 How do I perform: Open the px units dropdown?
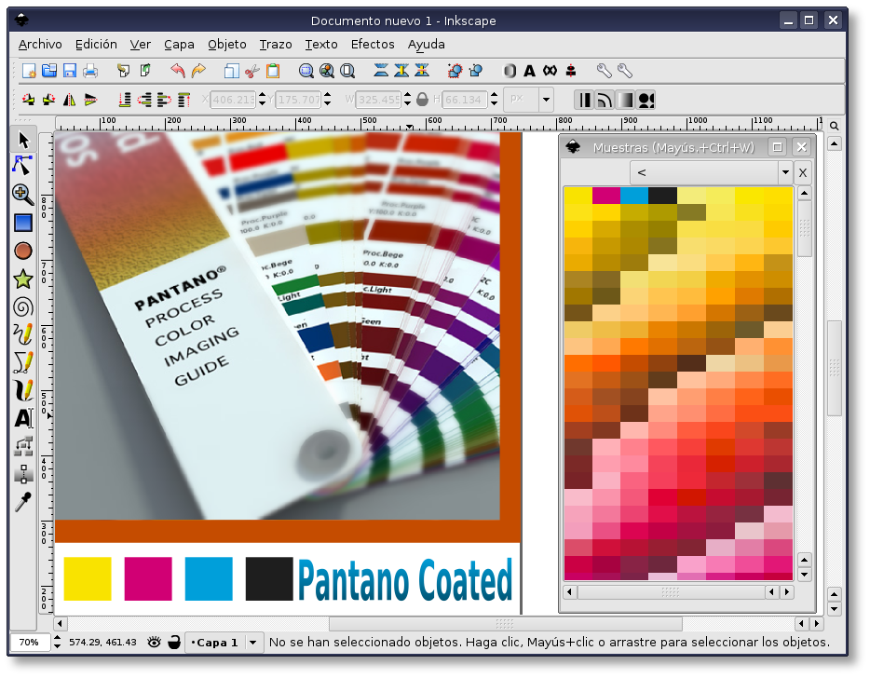(x=546, y=100)
